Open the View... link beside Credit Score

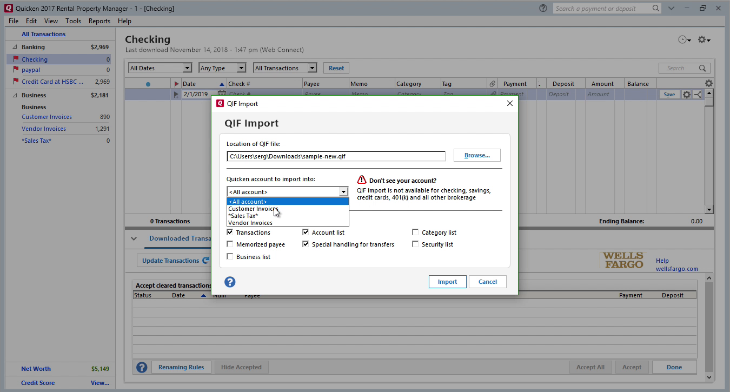pyautogui.click(x=100, y=383)
